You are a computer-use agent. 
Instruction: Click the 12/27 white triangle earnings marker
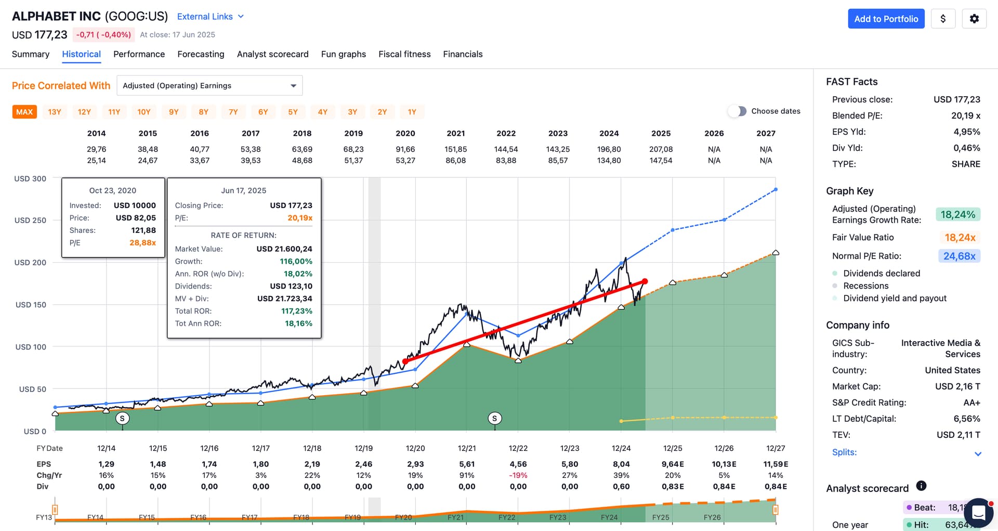coord(776,253)
